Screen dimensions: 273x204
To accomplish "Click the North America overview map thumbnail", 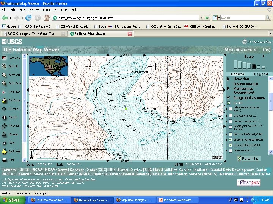I will click(49, 66).
